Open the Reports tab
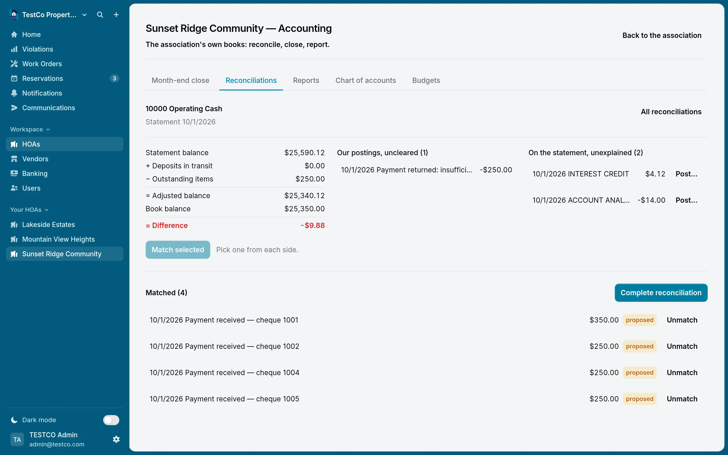The height and width of the screenshot is (455, 728). tap(306, 80)
